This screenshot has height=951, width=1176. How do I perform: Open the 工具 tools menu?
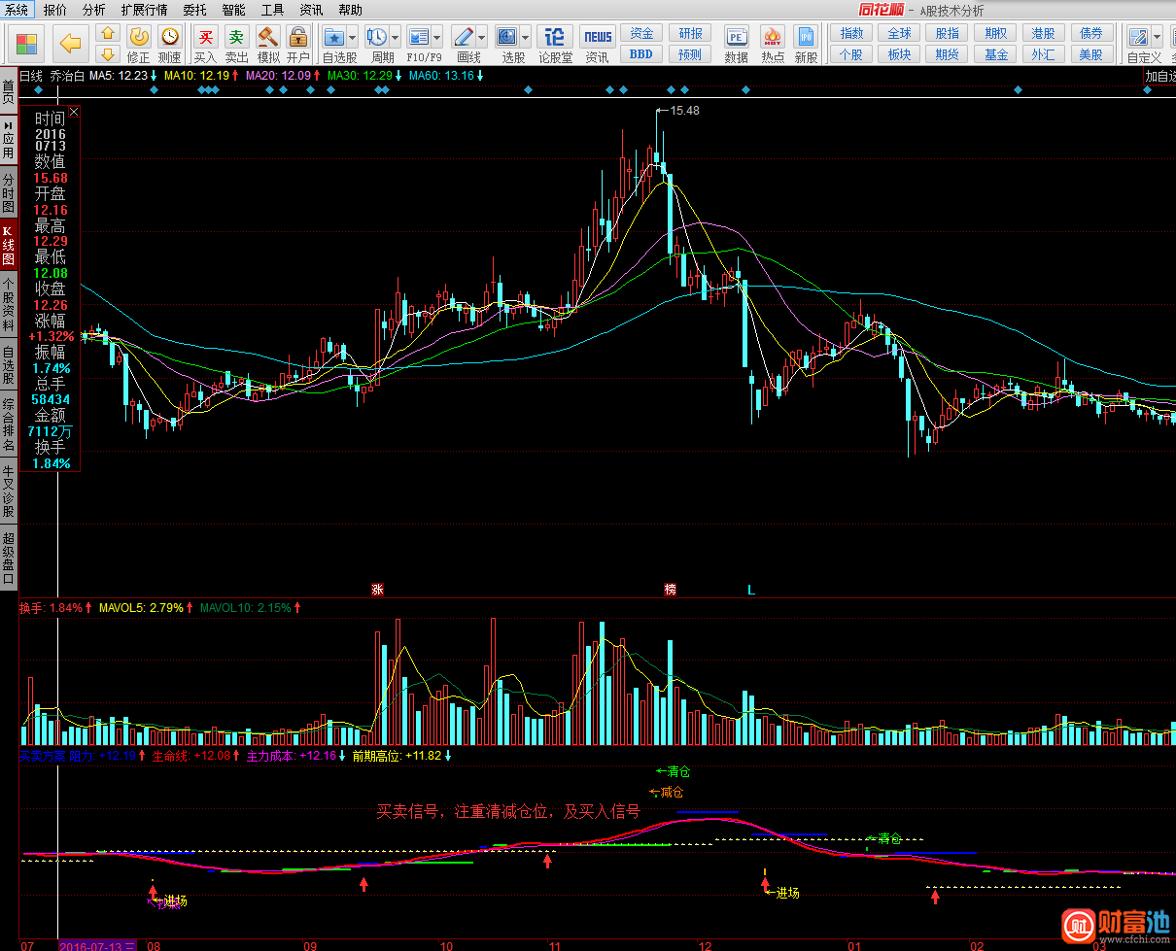pyautogui.click(x=272, y=10)
